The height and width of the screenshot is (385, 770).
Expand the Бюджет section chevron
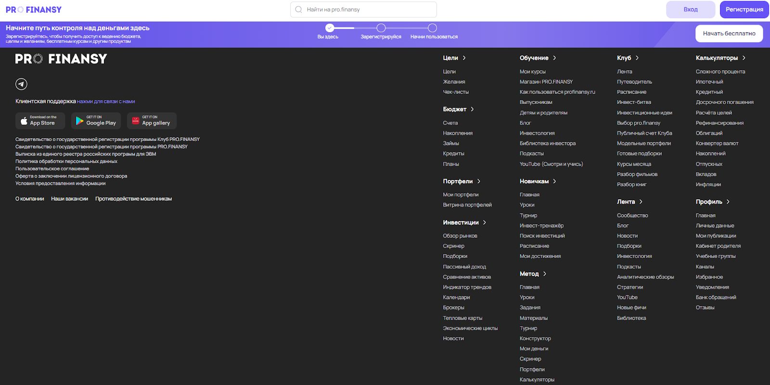coord(472,109)
